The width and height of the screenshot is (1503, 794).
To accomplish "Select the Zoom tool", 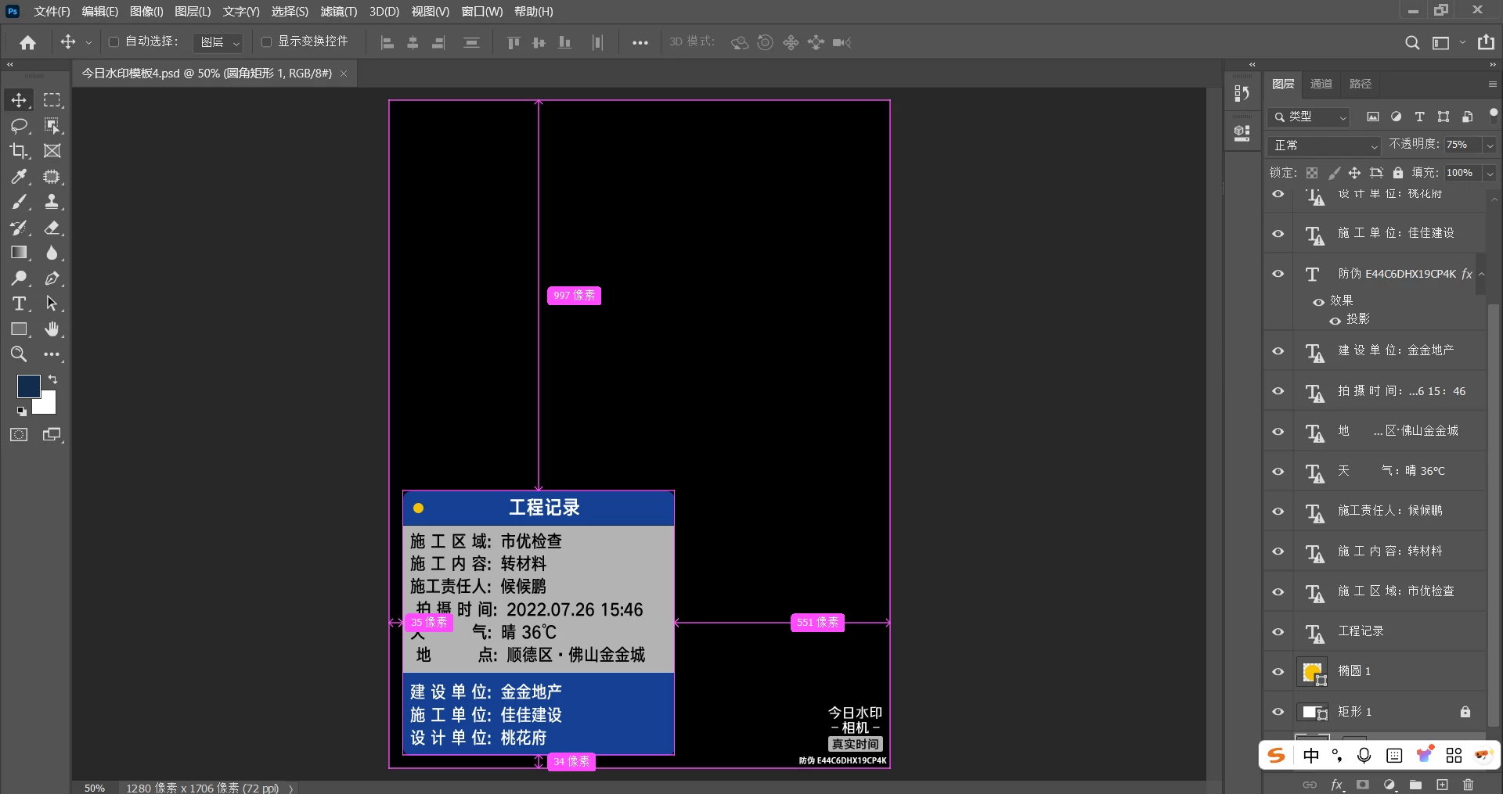I will click(x=19, y=354).
